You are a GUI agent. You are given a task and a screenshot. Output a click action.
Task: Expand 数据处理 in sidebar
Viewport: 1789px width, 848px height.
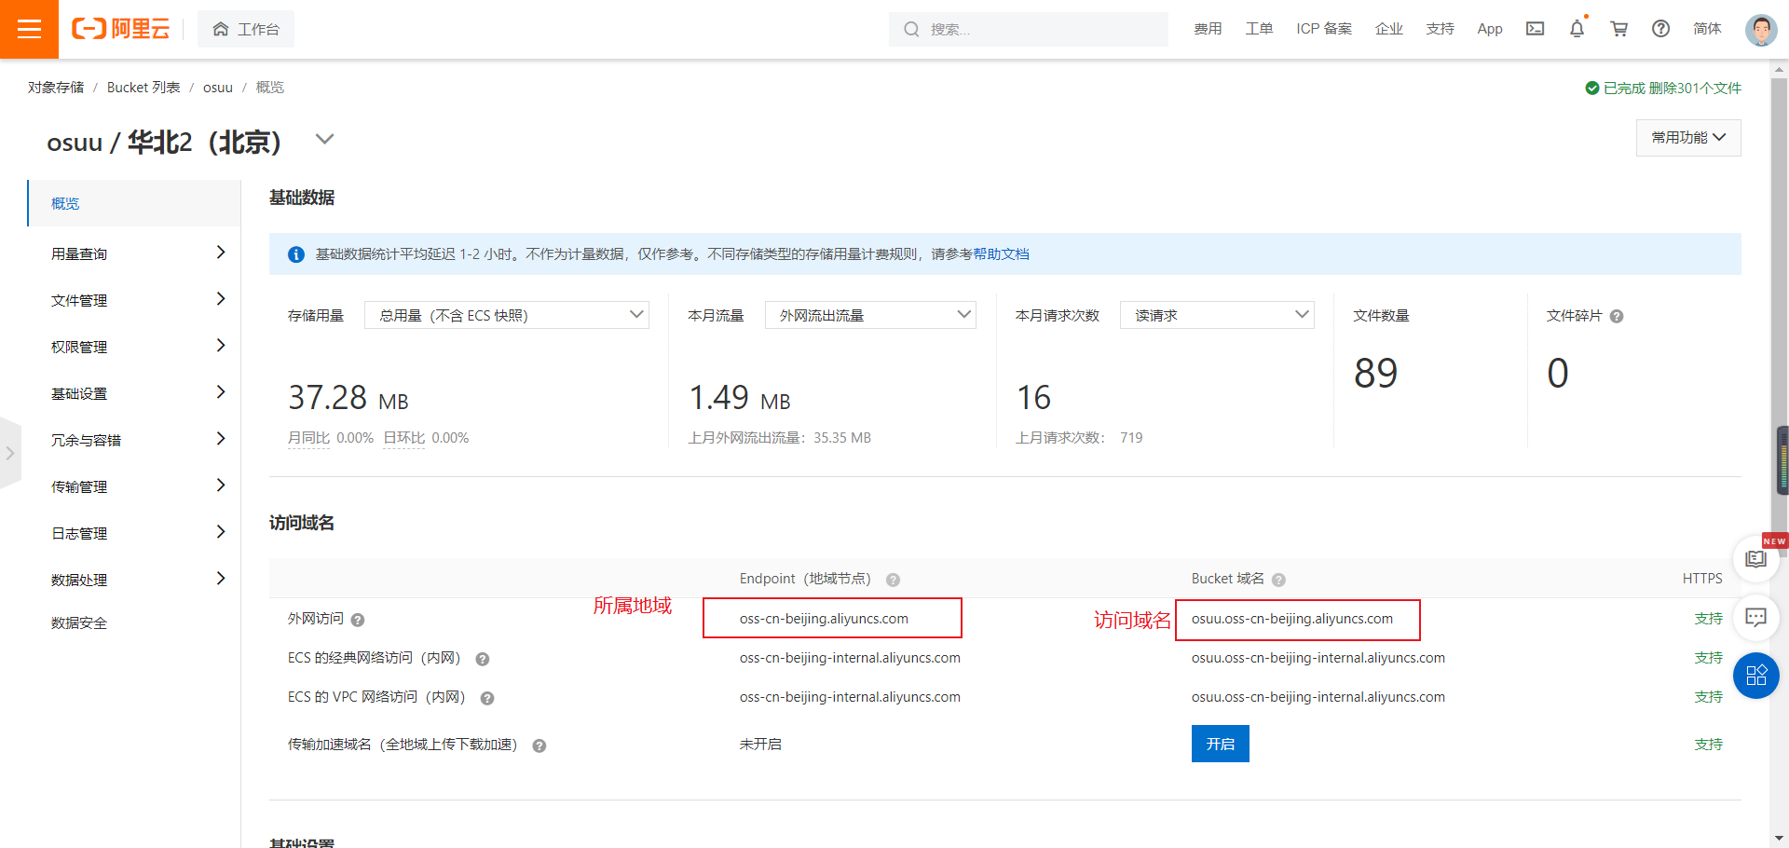[134, 580]
